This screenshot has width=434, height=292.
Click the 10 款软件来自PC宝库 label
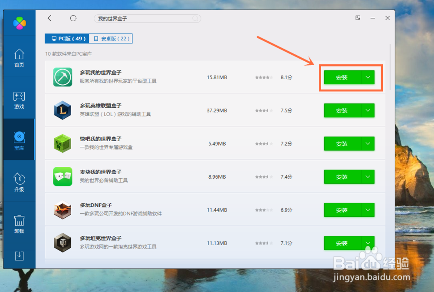(69, 54)
